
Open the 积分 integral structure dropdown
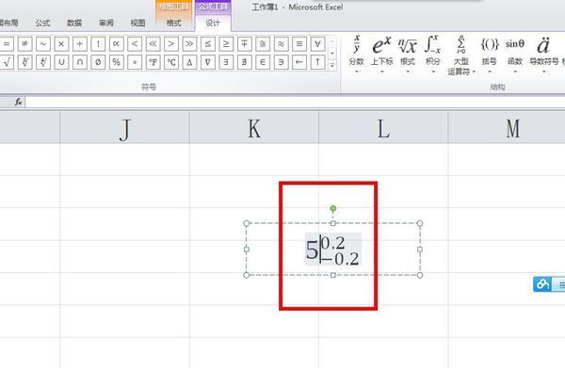coord(433,54)
